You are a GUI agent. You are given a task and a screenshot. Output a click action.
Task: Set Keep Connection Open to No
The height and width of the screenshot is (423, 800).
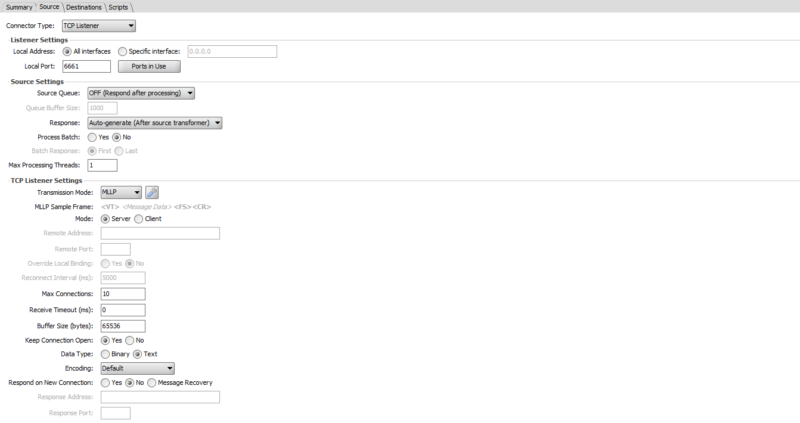[130, 341]
